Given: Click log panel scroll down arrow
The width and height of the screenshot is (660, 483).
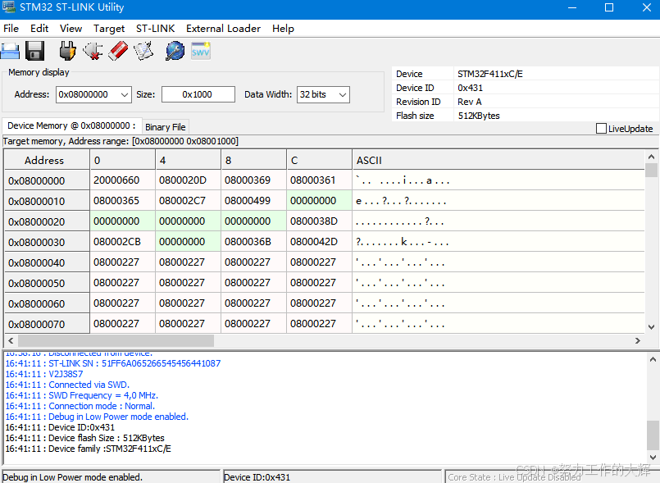Looking at the screenshot, I should tap(653, 457).
